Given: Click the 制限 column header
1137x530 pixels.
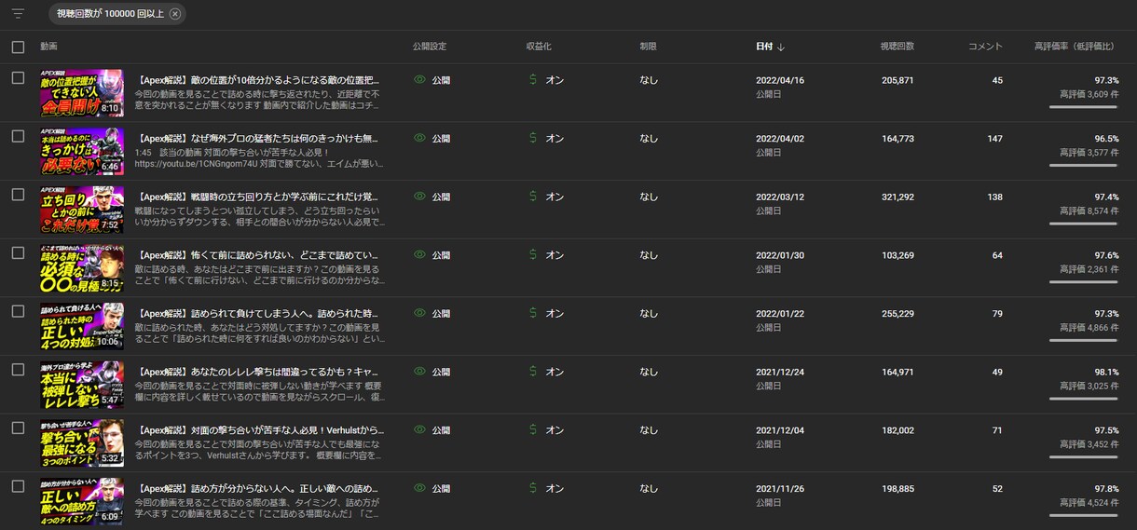Looking at the screenshot, I should (x=648, y=47).
